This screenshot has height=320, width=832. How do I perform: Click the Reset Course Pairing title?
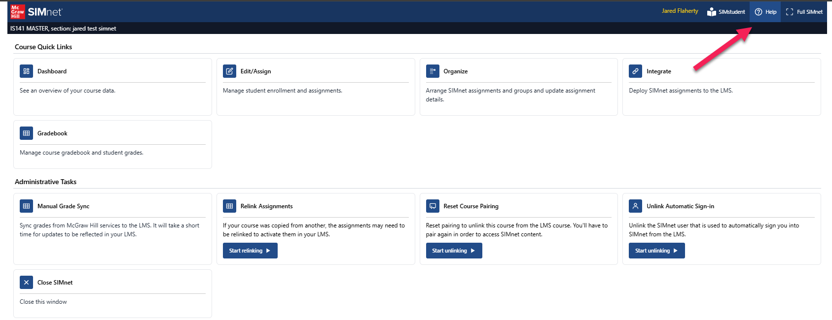471,206
